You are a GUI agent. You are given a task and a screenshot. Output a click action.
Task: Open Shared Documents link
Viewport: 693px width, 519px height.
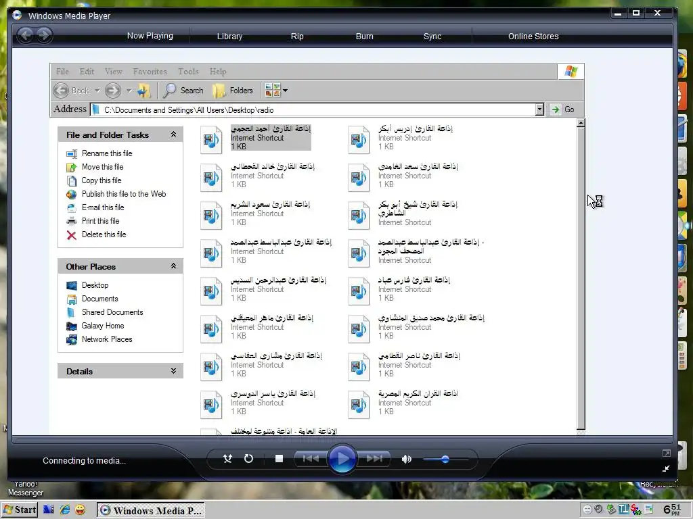pyautogui.click(x=112, y=312)
